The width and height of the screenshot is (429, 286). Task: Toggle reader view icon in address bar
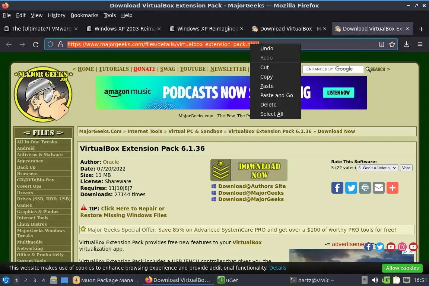[x=382, y=44]
